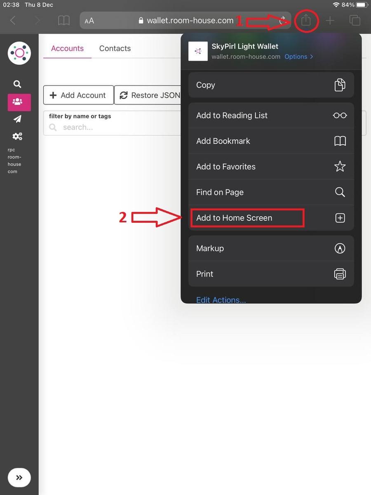The width and height of the screenshot is (371, 495).
Task: Click the SkyPirl logo in sidebar
Action: pyautogui.click(x=19, y=53)
